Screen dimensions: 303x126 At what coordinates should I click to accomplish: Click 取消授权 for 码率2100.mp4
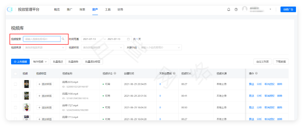click(x=269, y=96)
